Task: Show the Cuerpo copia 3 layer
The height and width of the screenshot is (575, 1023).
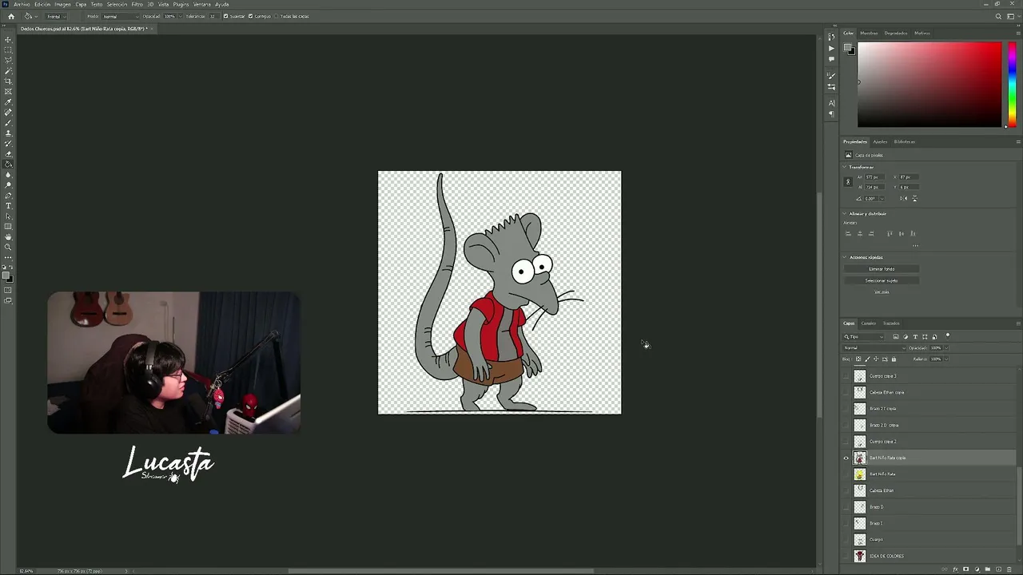Action: pos(846,376)
